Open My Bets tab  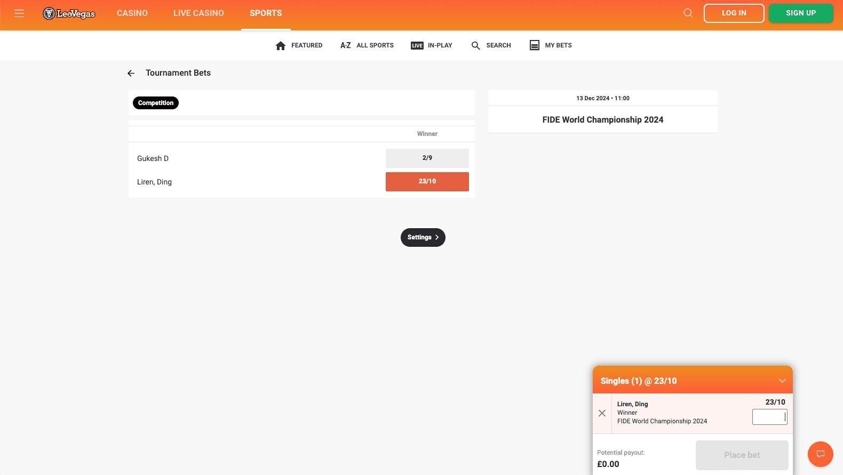coord(551,46)
